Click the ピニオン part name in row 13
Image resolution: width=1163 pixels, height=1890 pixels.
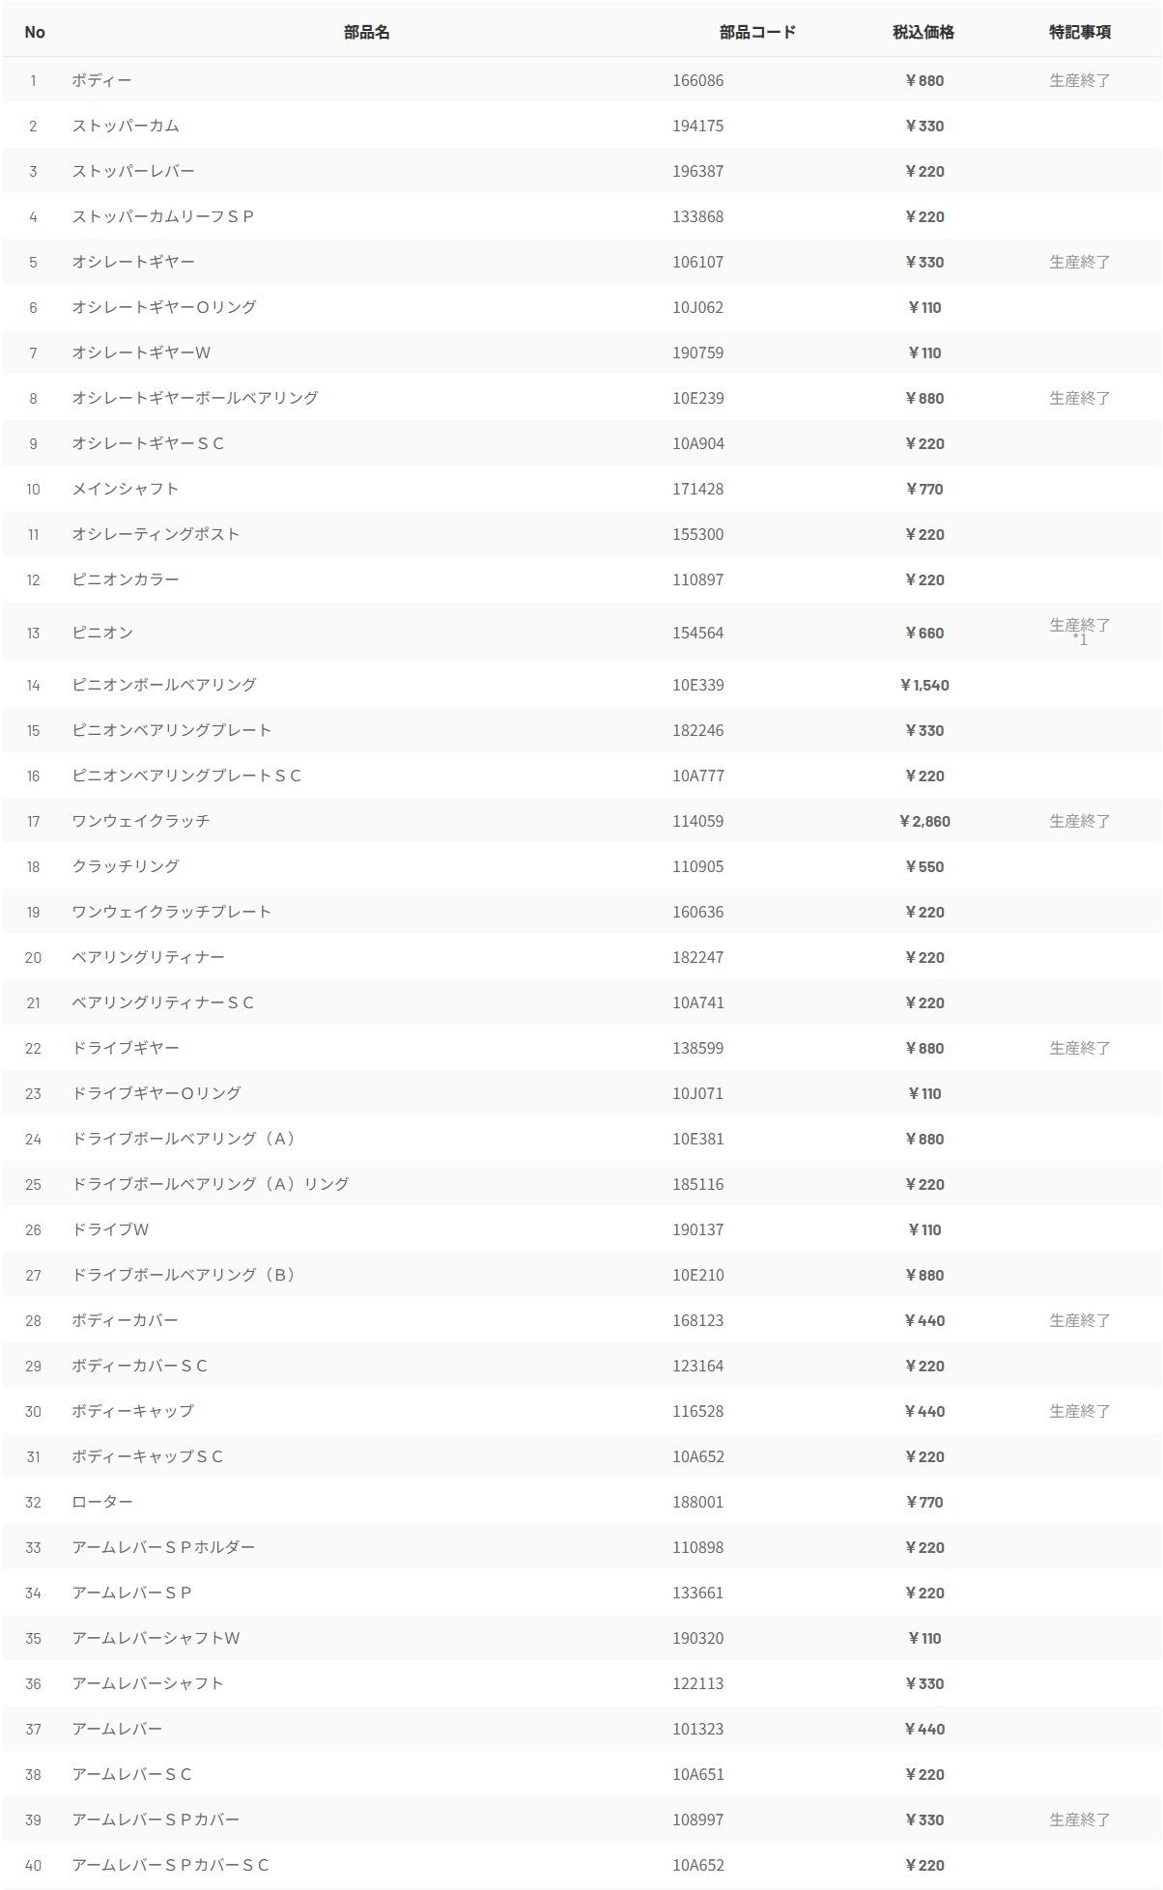101,633
